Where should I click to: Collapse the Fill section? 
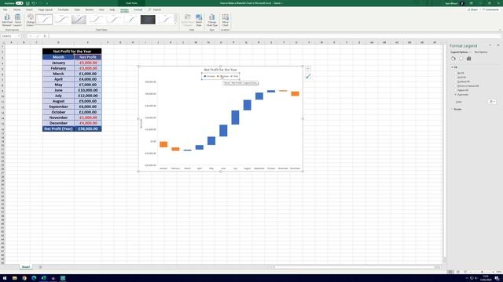(453, 67)
